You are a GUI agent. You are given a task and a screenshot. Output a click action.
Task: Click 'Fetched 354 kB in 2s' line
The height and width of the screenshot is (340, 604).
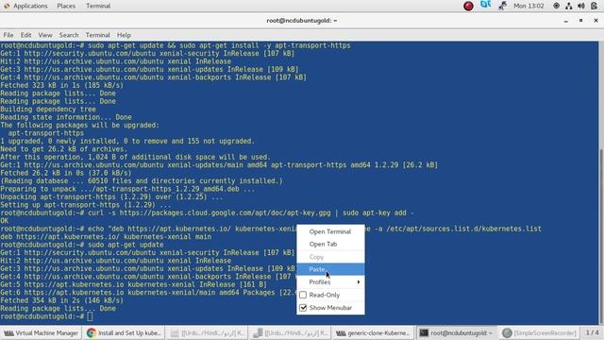[61, 300]
